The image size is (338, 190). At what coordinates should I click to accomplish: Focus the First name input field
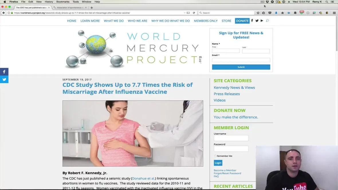[x=226, y=51]
